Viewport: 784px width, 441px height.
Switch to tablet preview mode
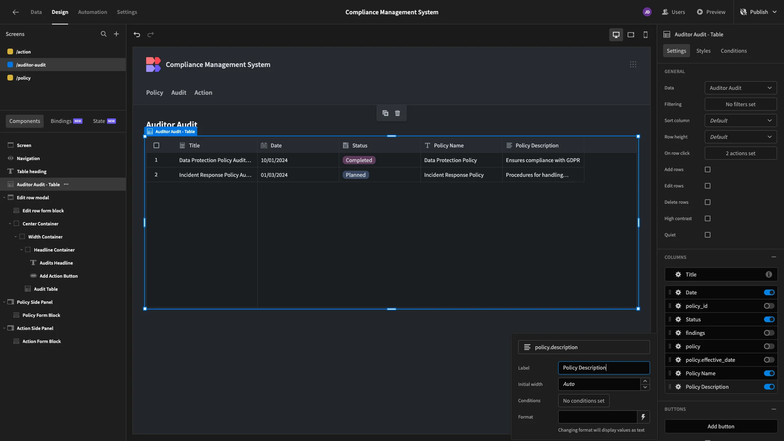tap(631, 35)
